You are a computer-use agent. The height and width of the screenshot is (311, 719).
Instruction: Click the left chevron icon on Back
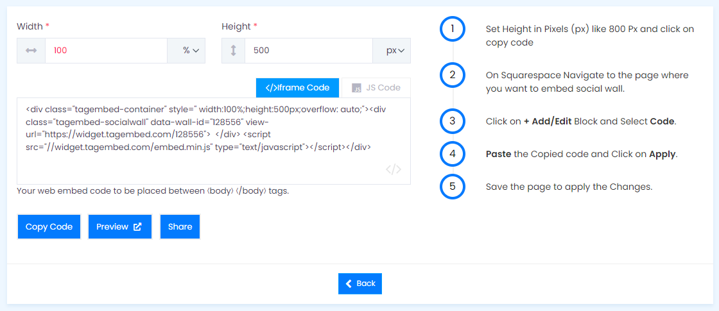(x=349, y=283)
